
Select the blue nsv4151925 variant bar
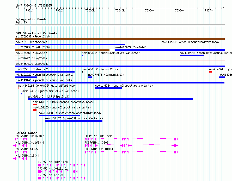pos(26,77)
